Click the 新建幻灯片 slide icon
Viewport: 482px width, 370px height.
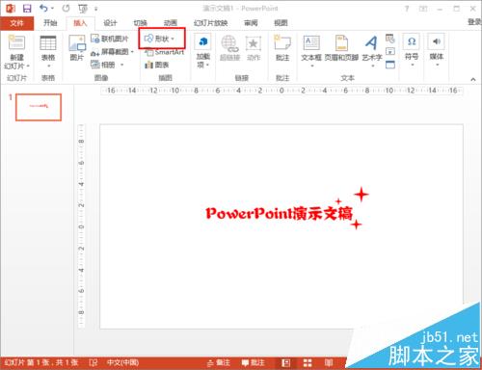pos(16,42)
